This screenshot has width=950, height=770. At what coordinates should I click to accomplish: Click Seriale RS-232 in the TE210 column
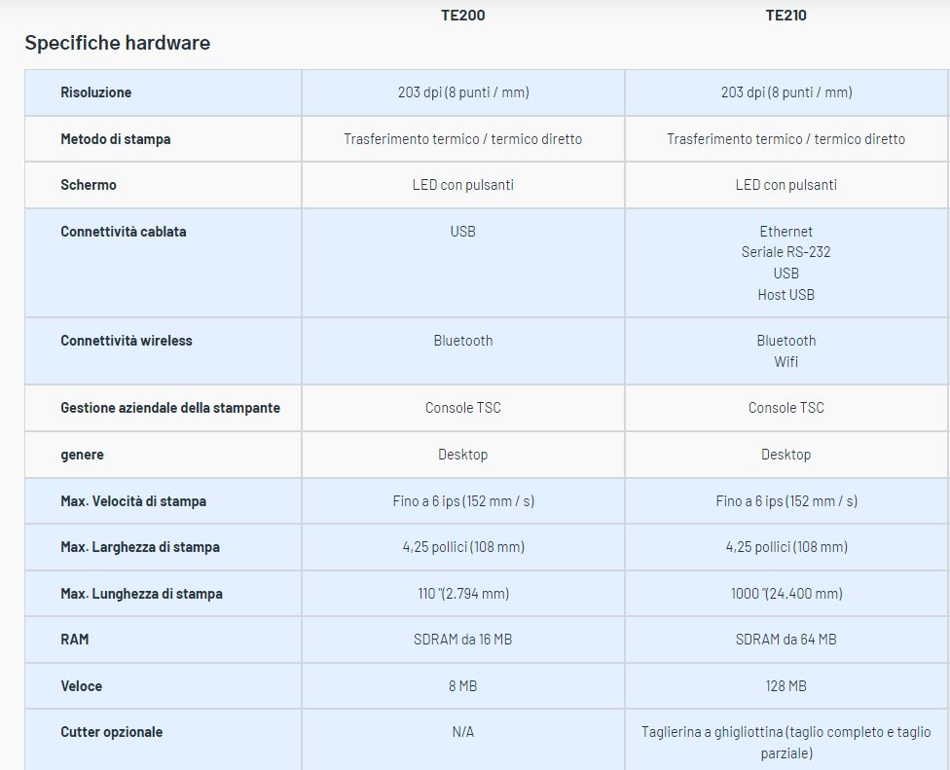pyautogui.click(x=786, y=252)
